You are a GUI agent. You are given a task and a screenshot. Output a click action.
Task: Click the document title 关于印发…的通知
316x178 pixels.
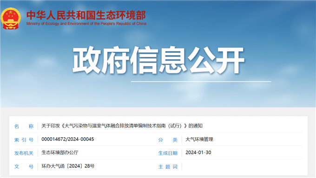pyautogui.click(x=122, y=126)
